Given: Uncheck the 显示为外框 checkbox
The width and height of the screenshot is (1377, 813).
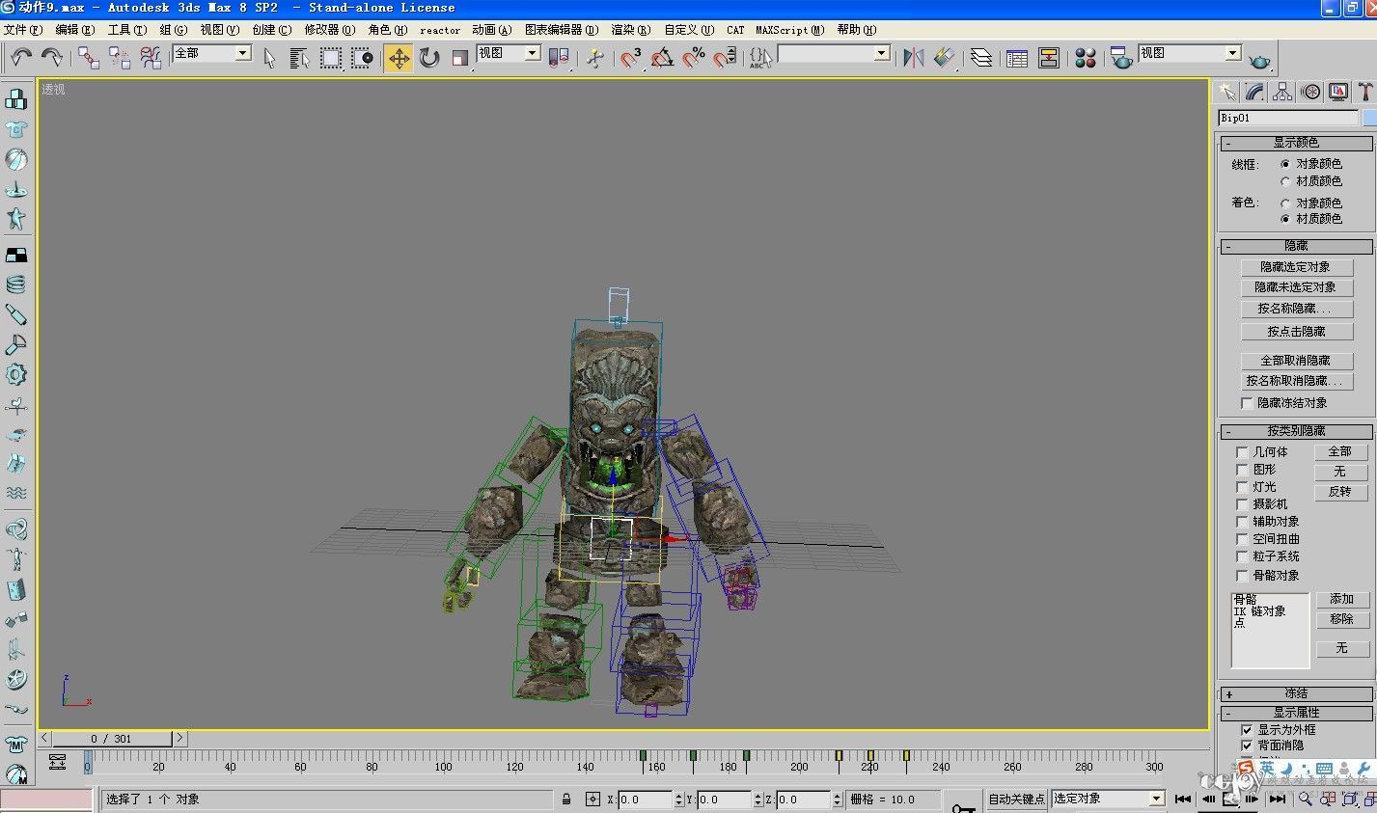Looking at the screenshot, I should tap(1247, 730).
